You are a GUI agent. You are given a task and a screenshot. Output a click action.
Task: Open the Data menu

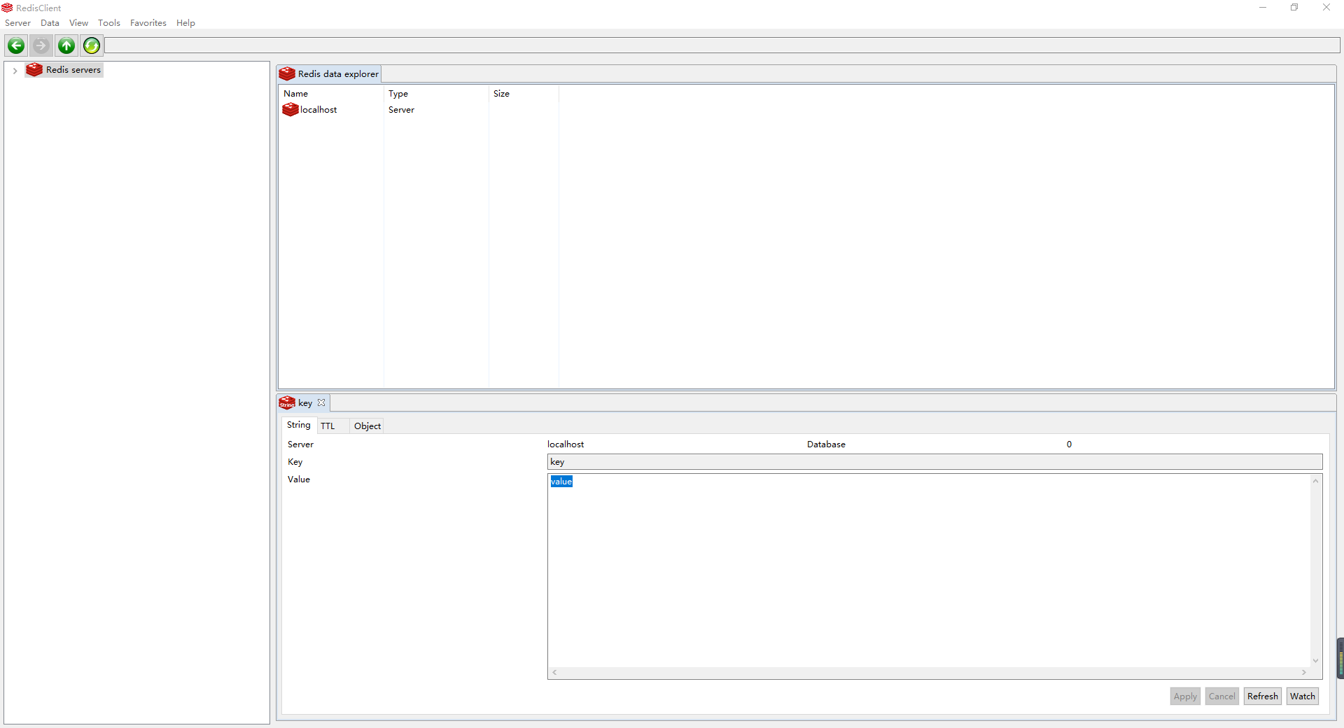coord(50,23)
